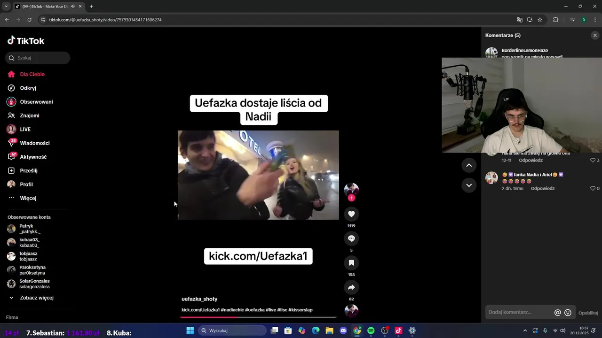Open uefazka_shoty author name link
This screenshot has width=602, height=338.
tap(199, 299)
